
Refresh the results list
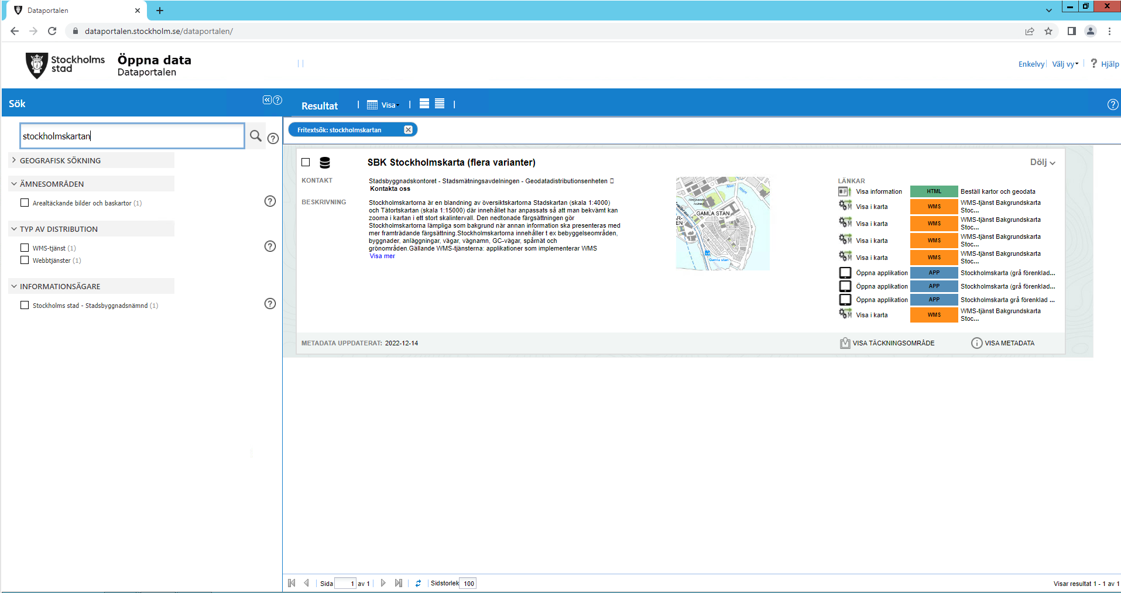pos(418,583)
